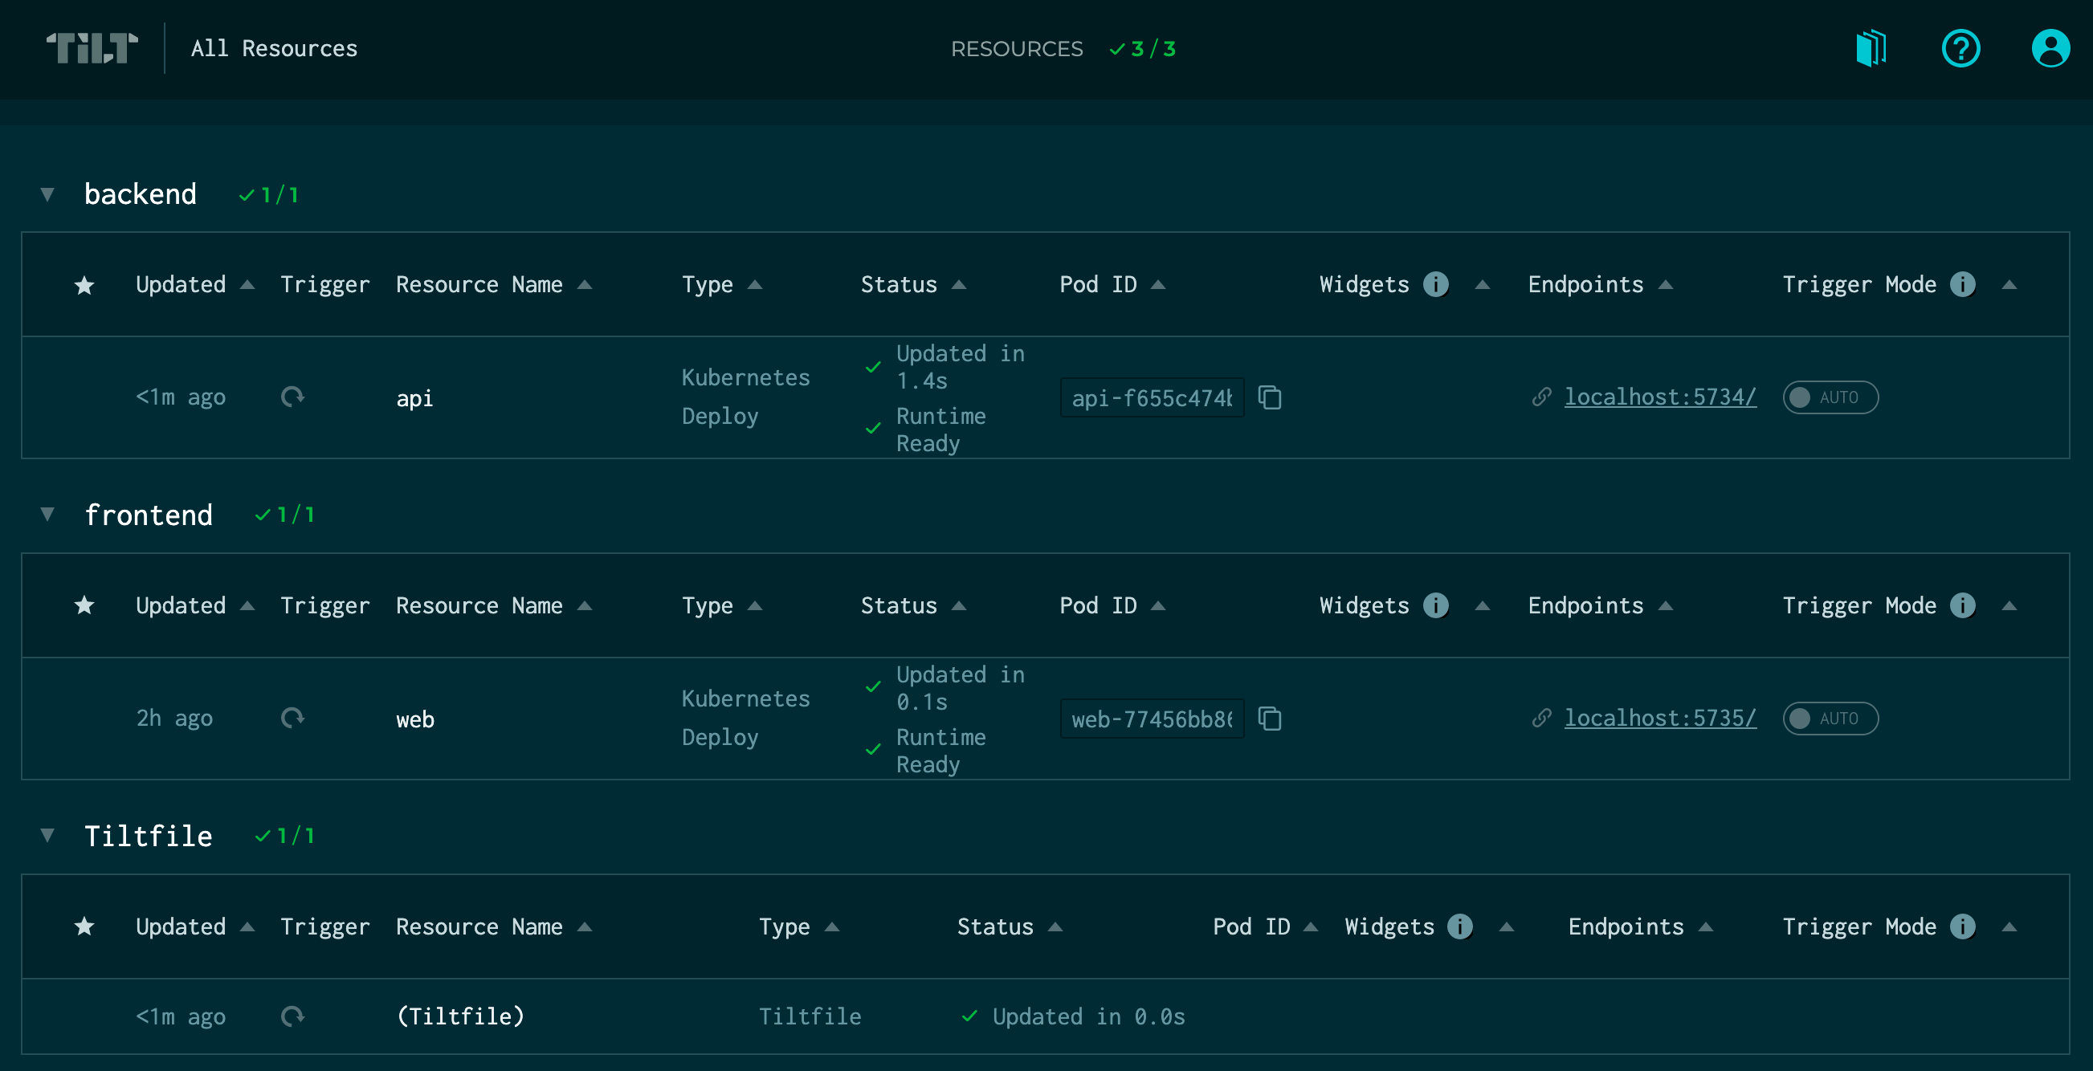Sort backend table by Widgets
The height and width of the screenshot is (1071, 2093).
tap(1482, 284)
